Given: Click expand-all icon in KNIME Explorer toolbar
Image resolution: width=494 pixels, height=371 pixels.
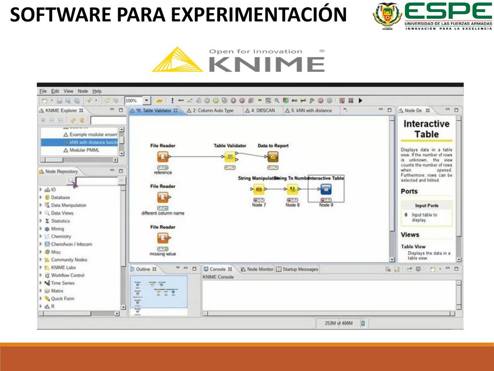Looking at the screenshot, I should coord(43,120).
